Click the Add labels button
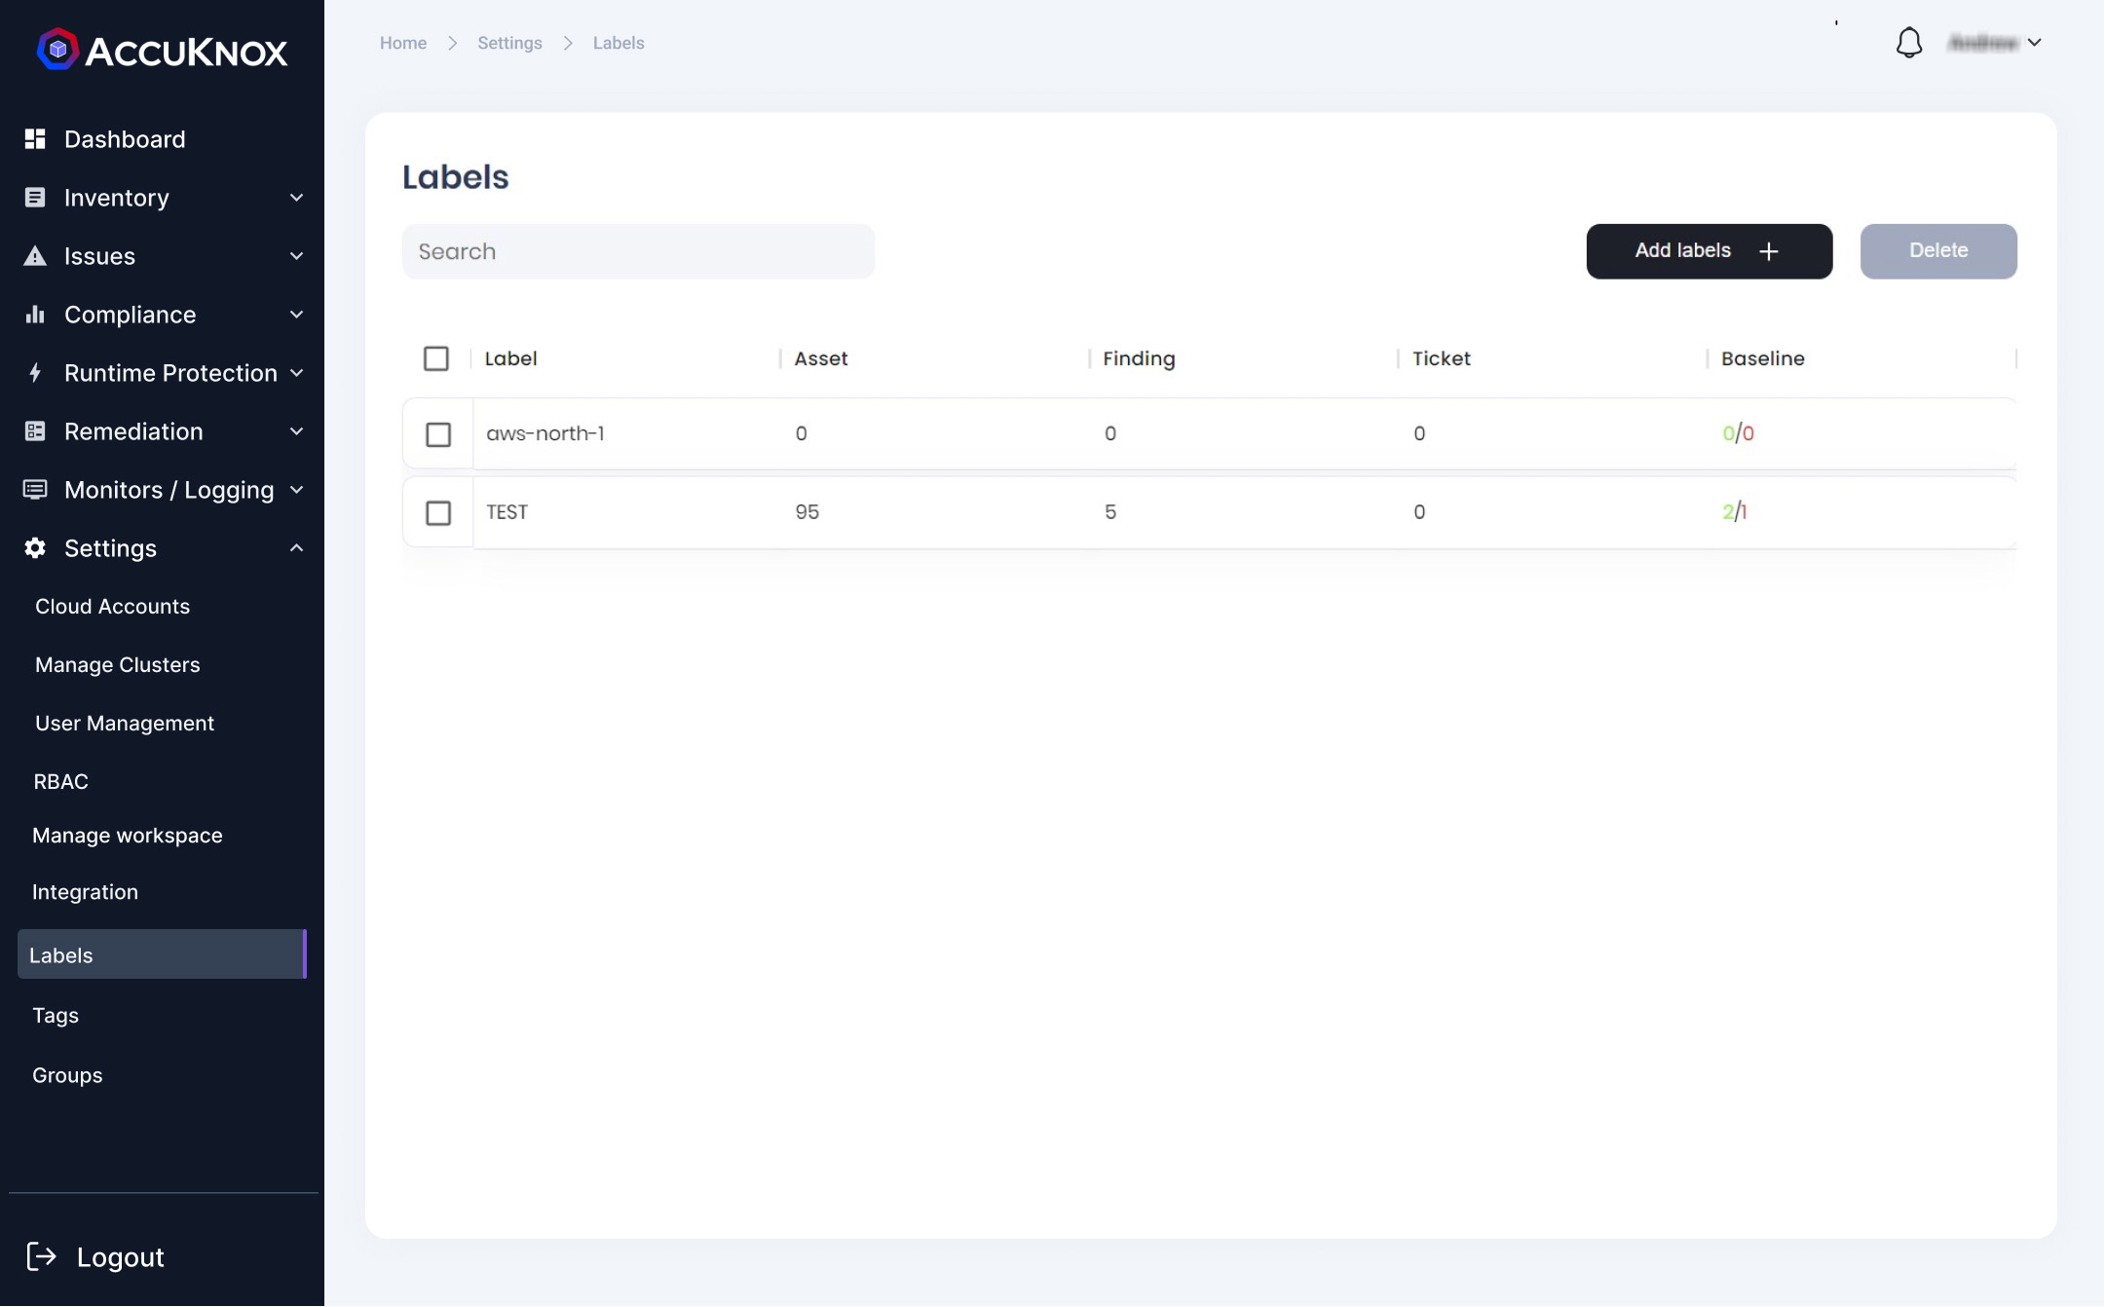2105x1307 pixels. (1709, 251)
